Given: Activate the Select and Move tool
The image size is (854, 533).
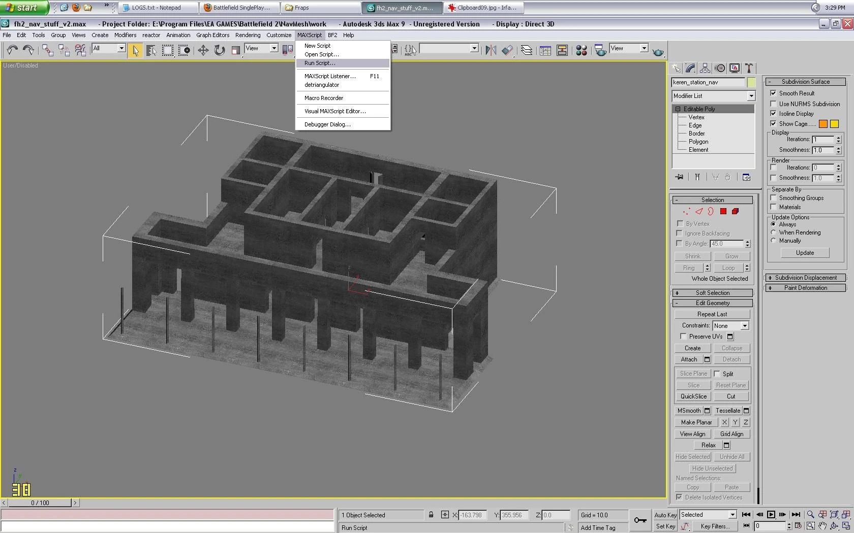Looking at the screenshot, I should (x=203, y=50).
